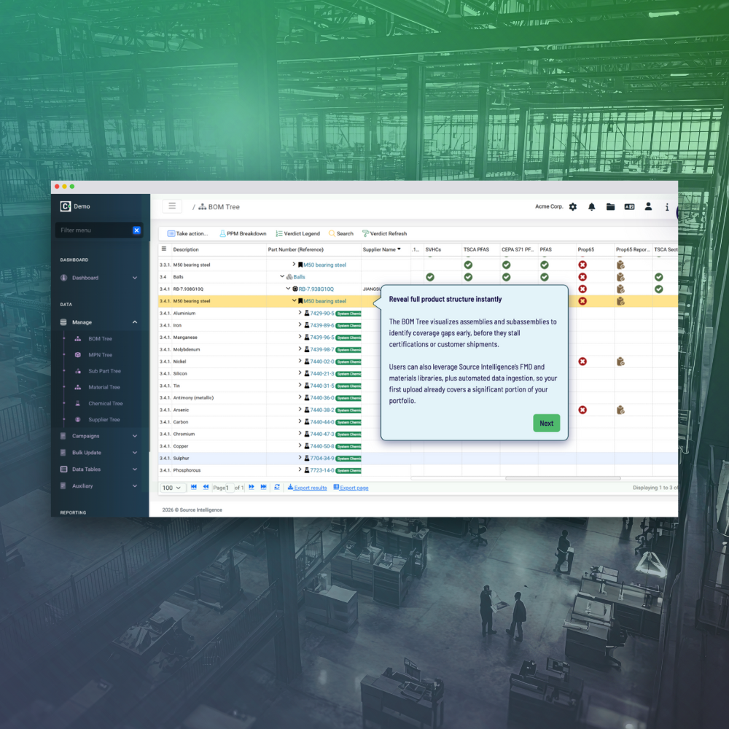The width and height of the screenshot is (729, 729).
Task: Open BOM Tree in sidebar
Action: pyautogui.click(x=101, y=339)
